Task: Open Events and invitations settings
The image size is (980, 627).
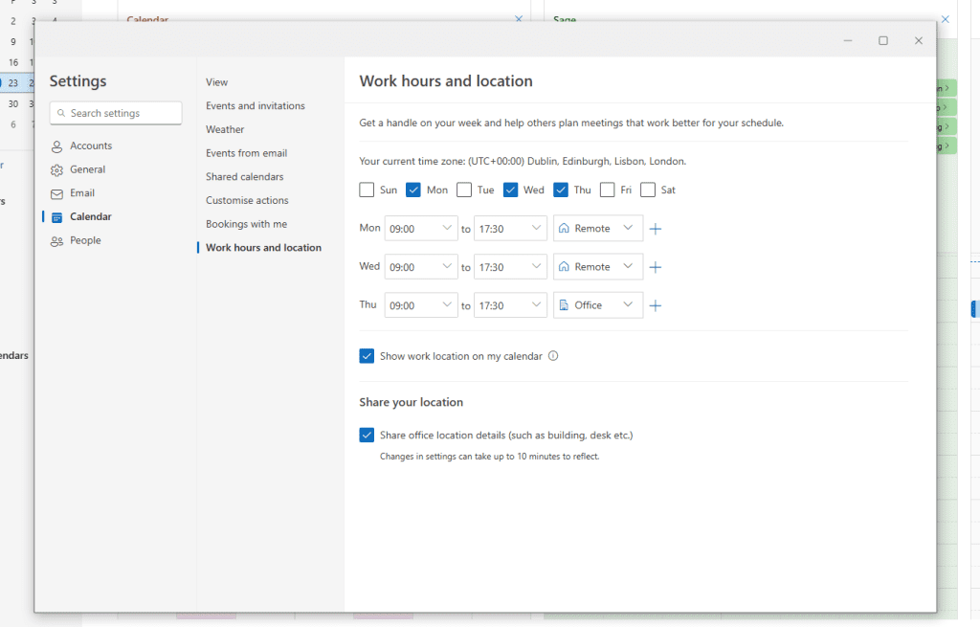Action: click(x=256, y=106)
